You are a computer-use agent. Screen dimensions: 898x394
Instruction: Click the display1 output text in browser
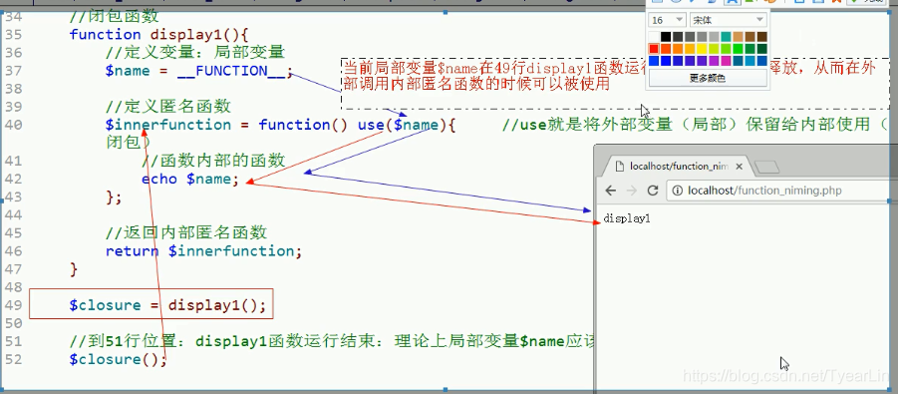(x=627, y=218)
